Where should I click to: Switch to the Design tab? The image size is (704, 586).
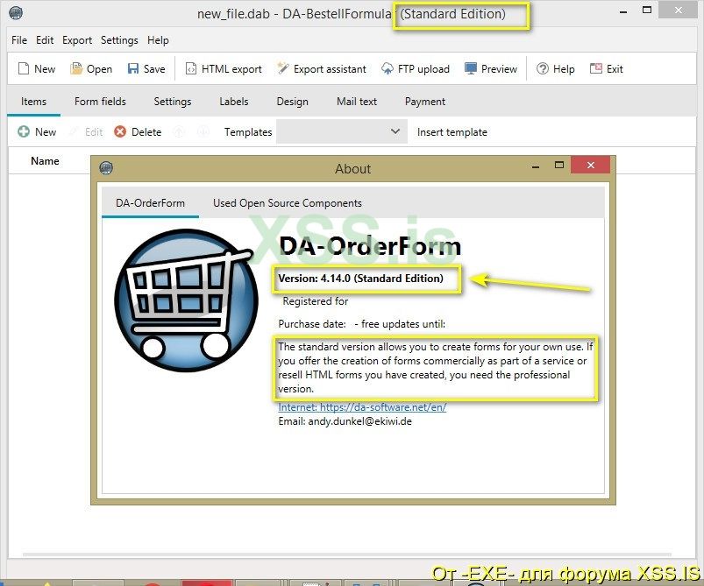292,102
